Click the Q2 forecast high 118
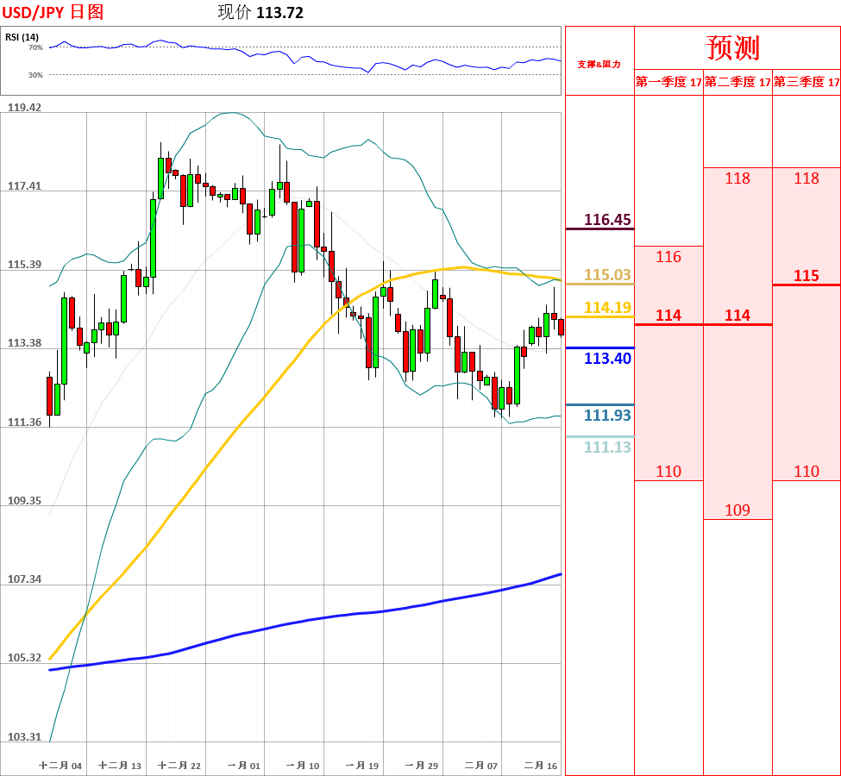Image resolution: width=841 pixels, height=776 pixels. [737, 178]
